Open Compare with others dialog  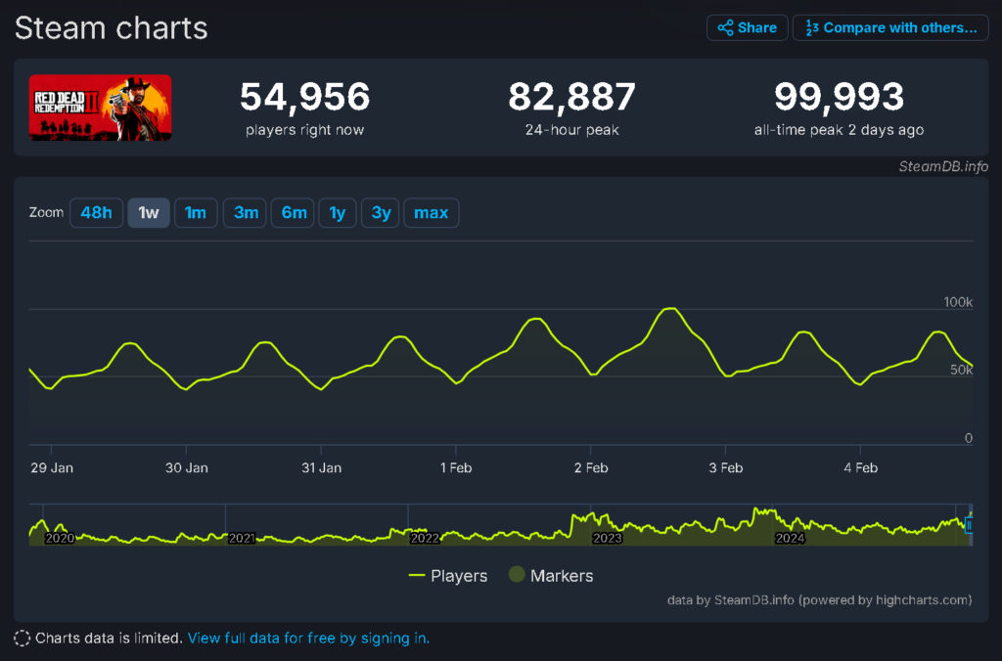click(x=890, y=28)
